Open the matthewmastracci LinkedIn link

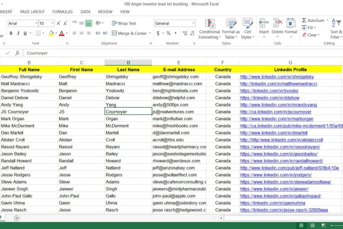(279, 84)
